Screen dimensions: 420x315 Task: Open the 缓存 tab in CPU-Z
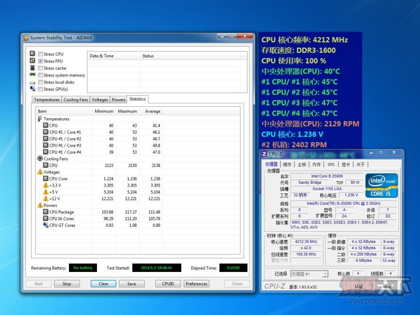(x=287, y=164)
